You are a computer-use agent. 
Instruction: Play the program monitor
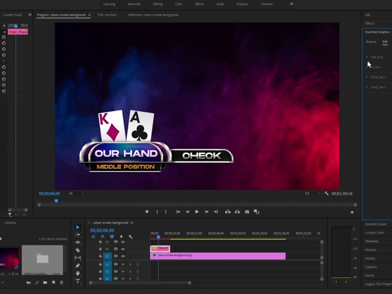tap(197, 212)
